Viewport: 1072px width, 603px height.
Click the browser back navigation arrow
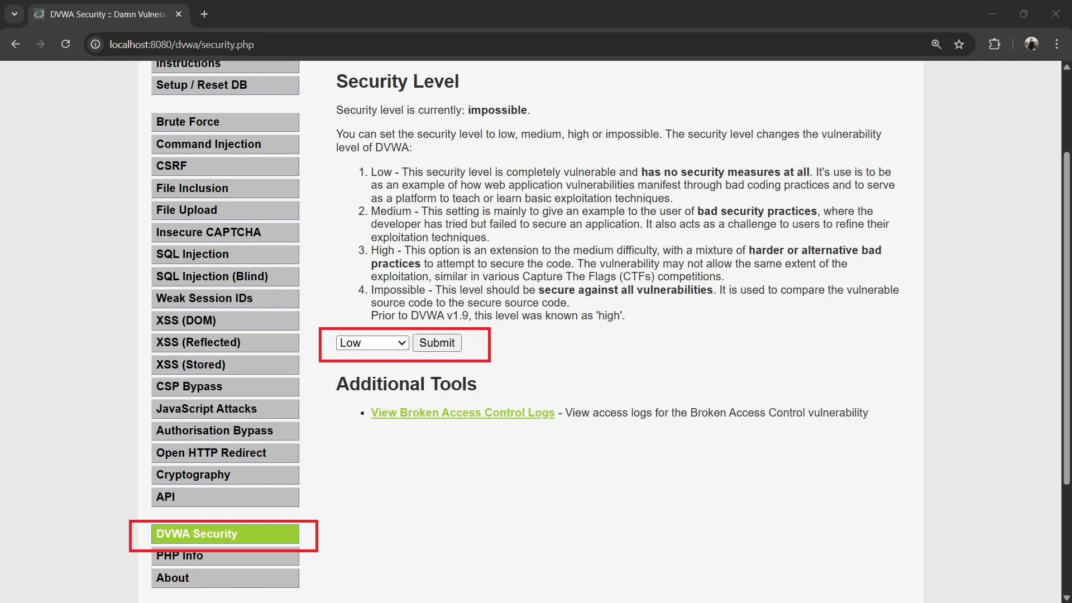pyautogui.click(x=15, y=44)
